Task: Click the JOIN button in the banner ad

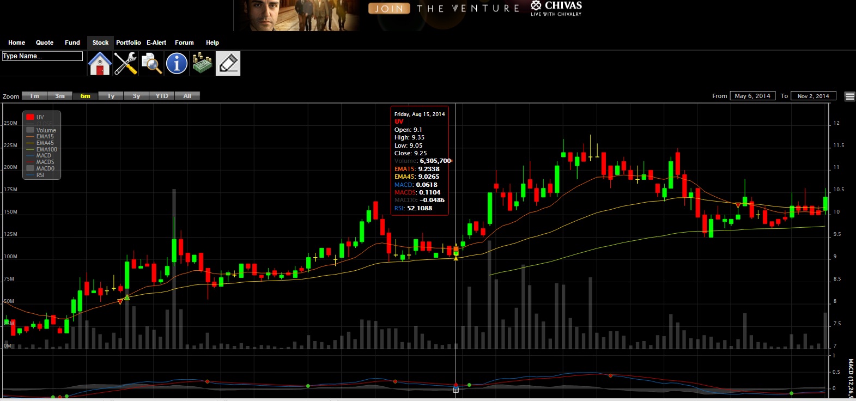Action: pyautogui.click(x=389, y=9)
